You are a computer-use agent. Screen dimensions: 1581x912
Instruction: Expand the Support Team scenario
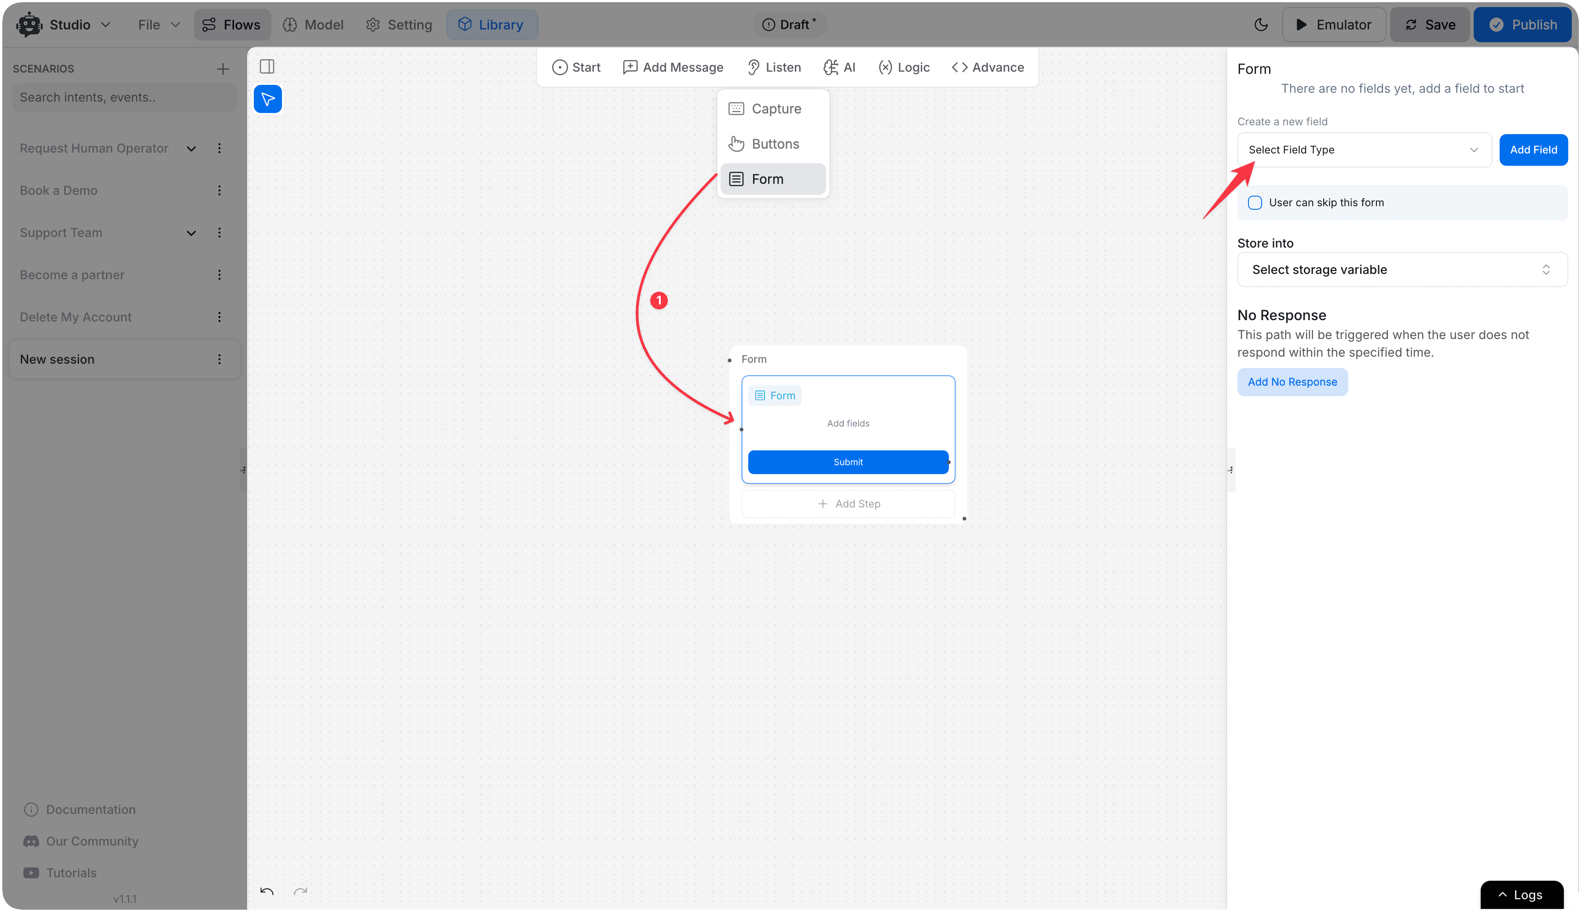(191, 233)
